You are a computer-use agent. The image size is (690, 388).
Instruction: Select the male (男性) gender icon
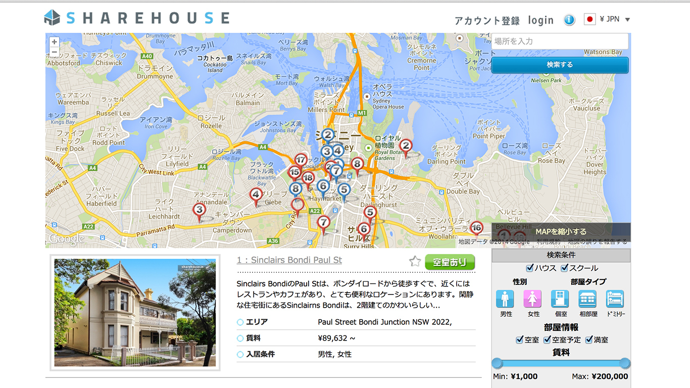(505, 299)
